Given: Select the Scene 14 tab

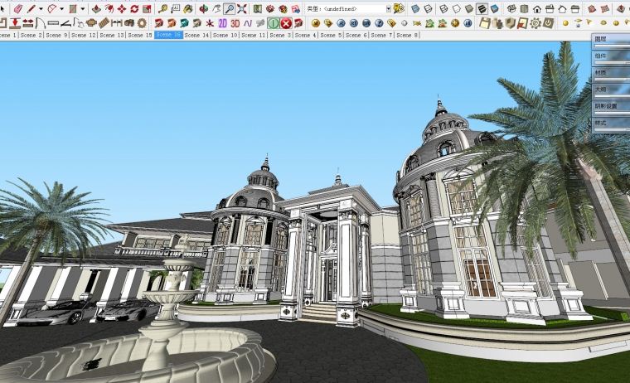Looking at the screenshot, I should (196, 36).
